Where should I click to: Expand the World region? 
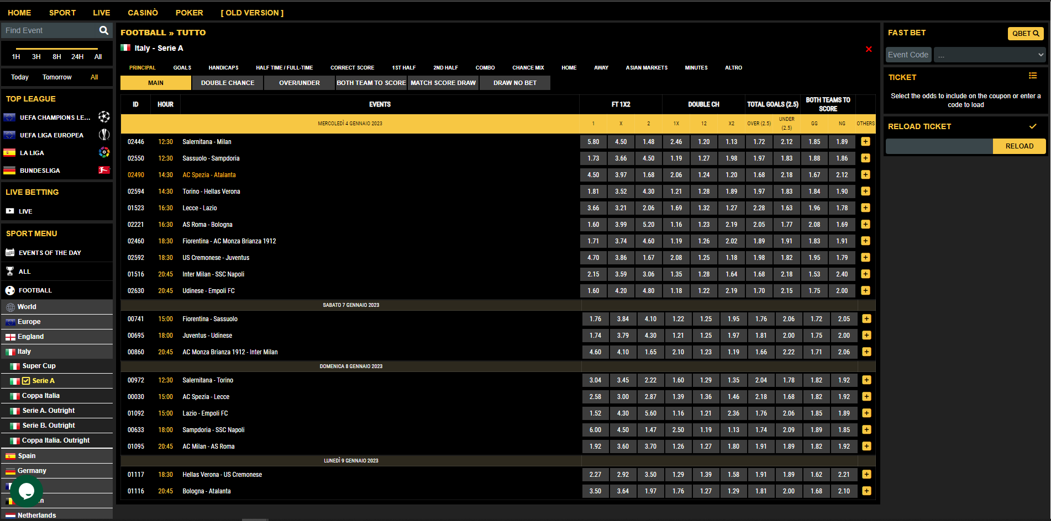click(x=57, y=307)
